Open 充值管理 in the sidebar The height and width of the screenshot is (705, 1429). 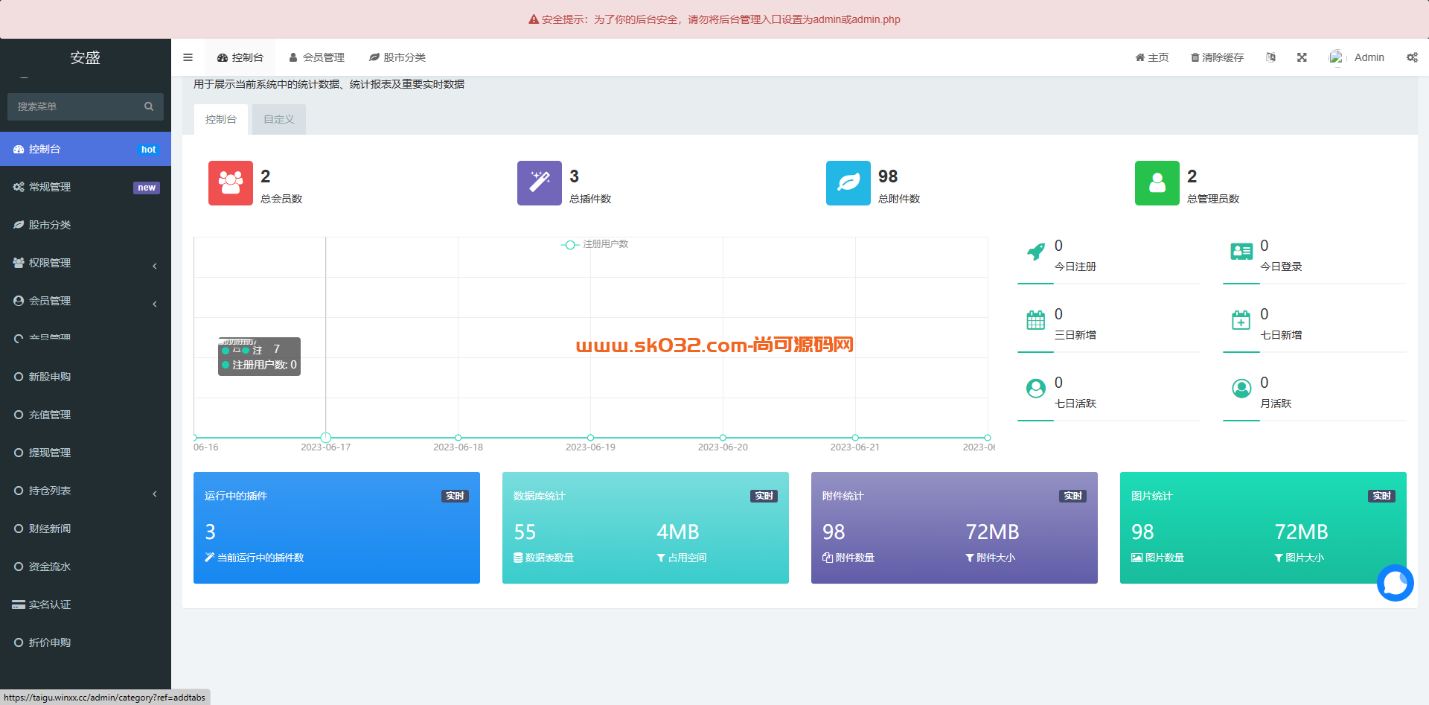(86, 415)
